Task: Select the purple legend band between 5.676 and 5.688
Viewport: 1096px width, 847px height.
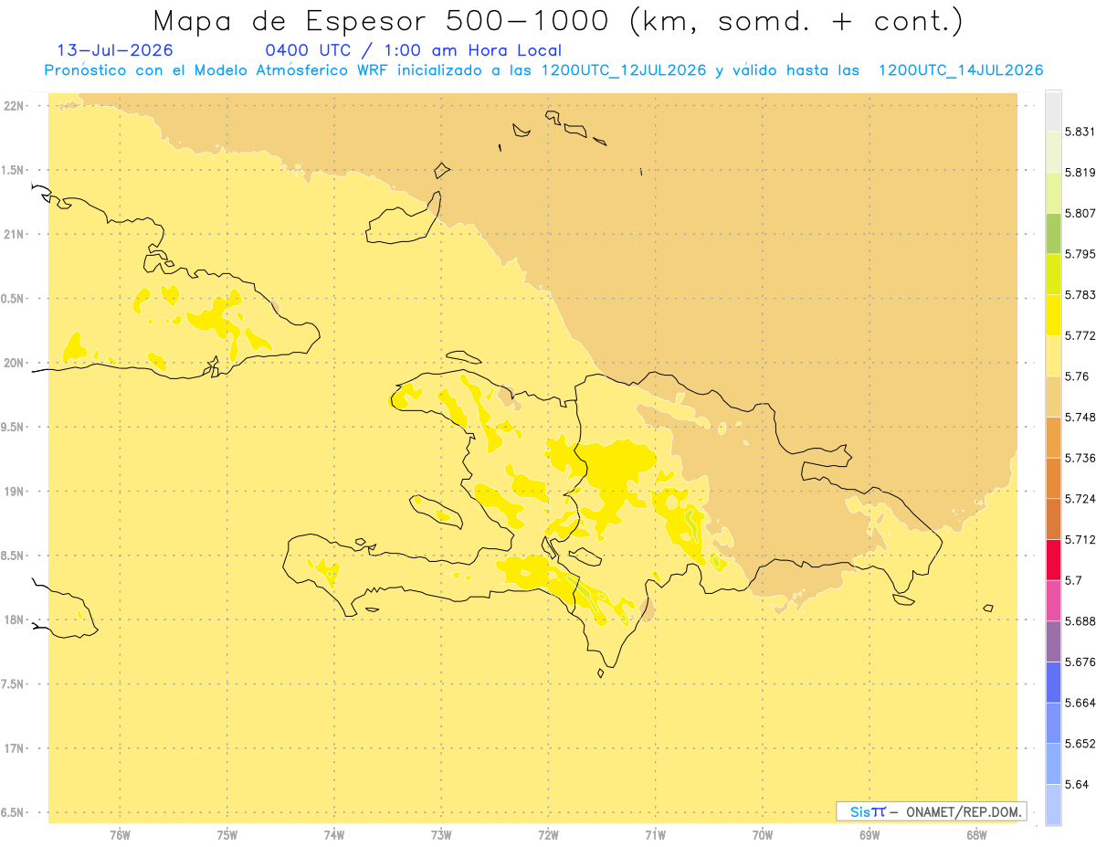Action: (x=1053, y=641)
